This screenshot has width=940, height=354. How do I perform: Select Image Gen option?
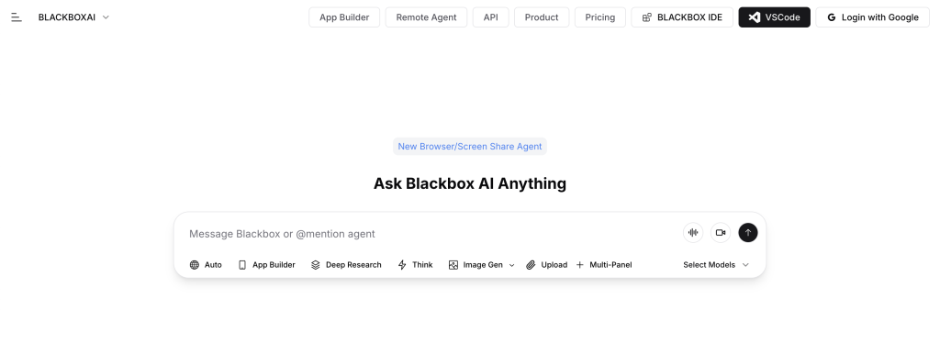pos(476,265)
